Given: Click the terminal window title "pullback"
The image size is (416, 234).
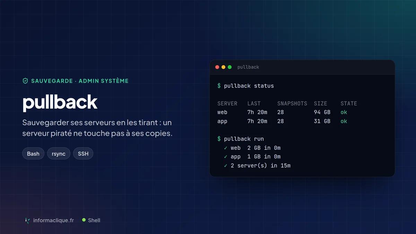Looking at the screenshot, I should [x=248, y=67].
